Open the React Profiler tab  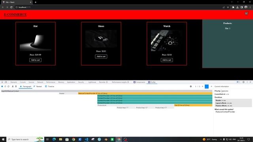152,82
